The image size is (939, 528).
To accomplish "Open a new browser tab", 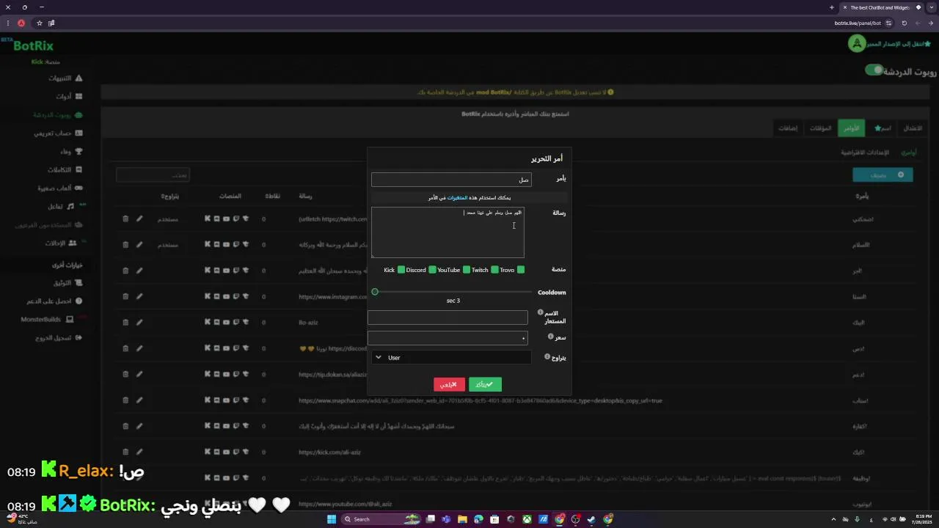I will 831,7.
